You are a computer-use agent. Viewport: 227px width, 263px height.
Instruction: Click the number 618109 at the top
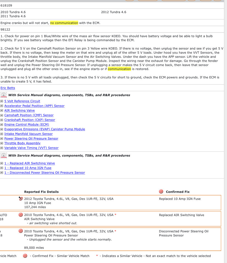pos(6,5)
